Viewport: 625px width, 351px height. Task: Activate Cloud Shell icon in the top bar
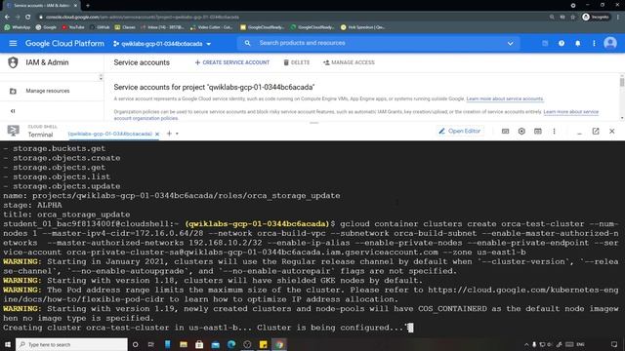[x=545, y=43]
